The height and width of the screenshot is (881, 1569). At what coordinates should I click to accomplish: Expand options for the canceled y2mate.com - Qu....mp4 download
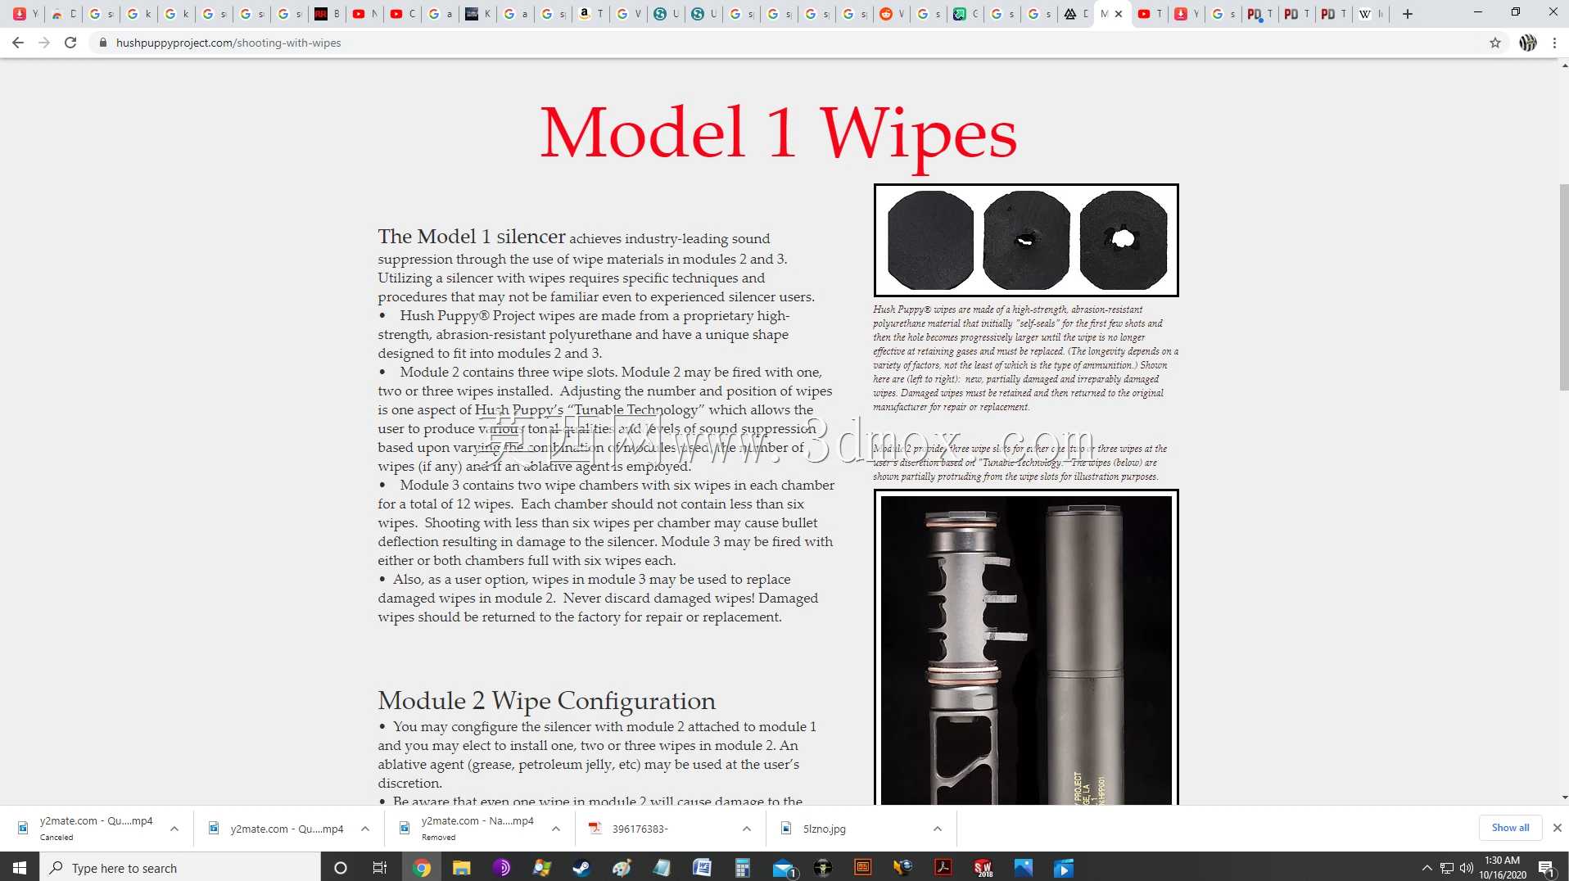[174, 829]
